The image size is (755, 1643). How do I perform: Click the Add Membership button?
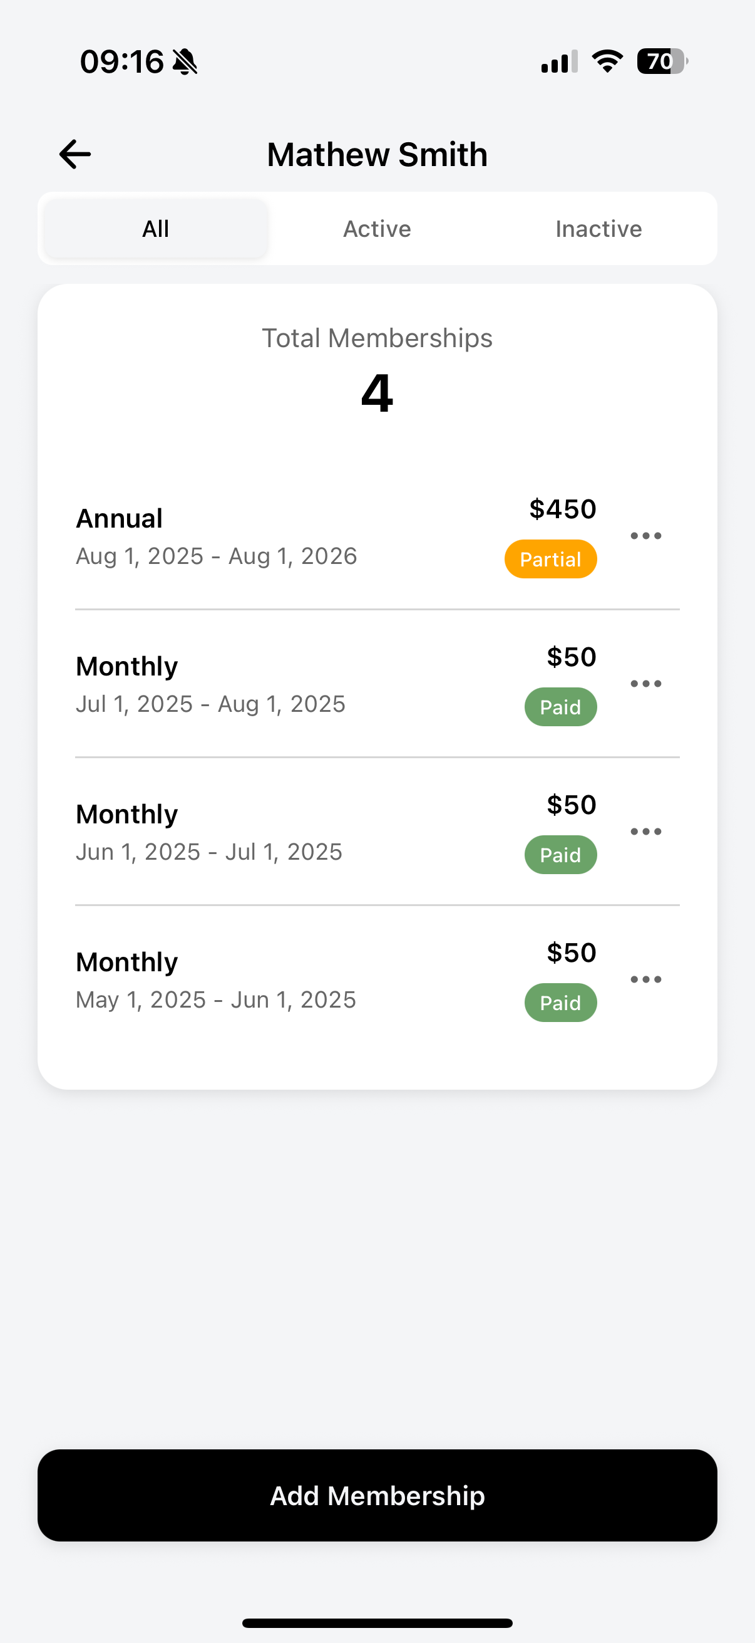pos(377,1496)
